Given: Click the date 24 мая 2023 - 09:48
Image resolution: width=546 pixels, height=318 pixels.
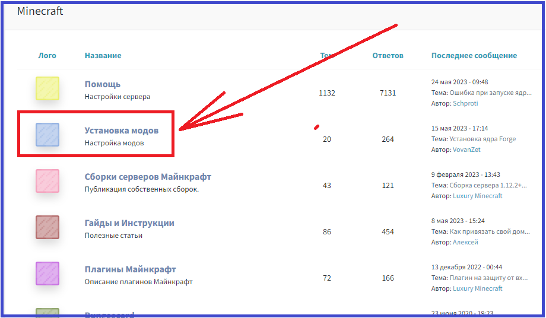Looking at the screenshot, I should coord(459,82).
